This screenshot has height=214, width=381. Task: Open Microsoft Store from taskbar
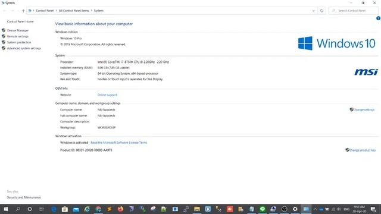(65, 209)
